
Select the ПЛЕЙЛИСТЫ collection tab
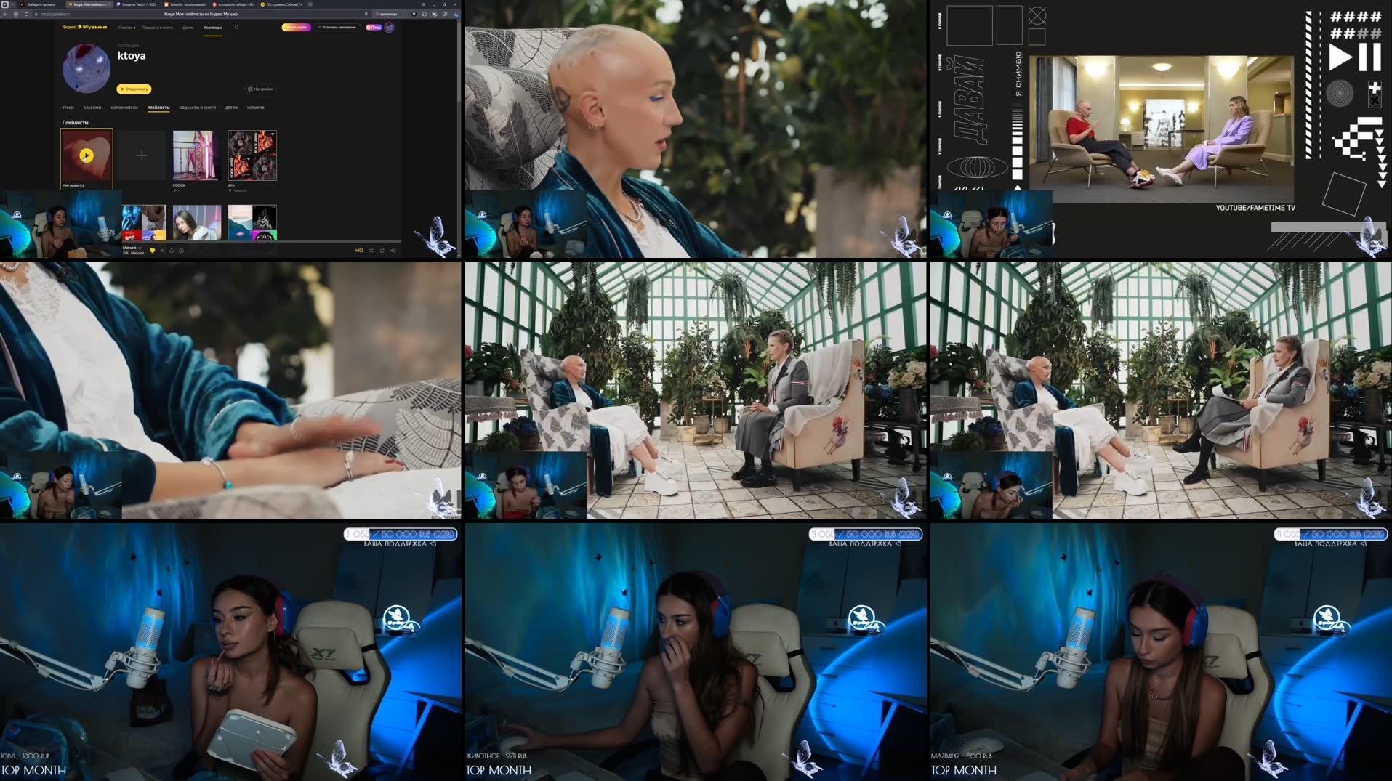point(158,108)
